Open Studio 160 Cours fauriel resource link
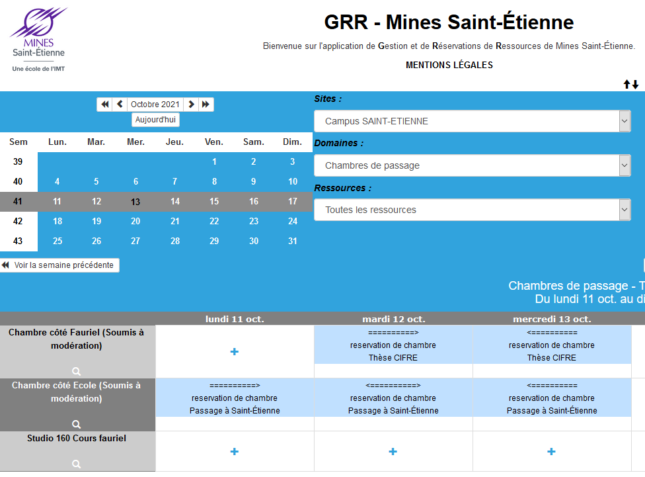This screenshot has height=477, width=645. [77, 438]
